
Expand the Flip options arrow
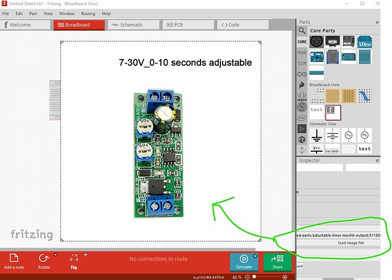pos(85,255)
